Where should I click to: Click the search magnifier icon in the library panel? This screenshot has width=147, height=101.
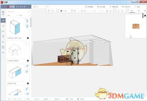[x=29, y=12]
